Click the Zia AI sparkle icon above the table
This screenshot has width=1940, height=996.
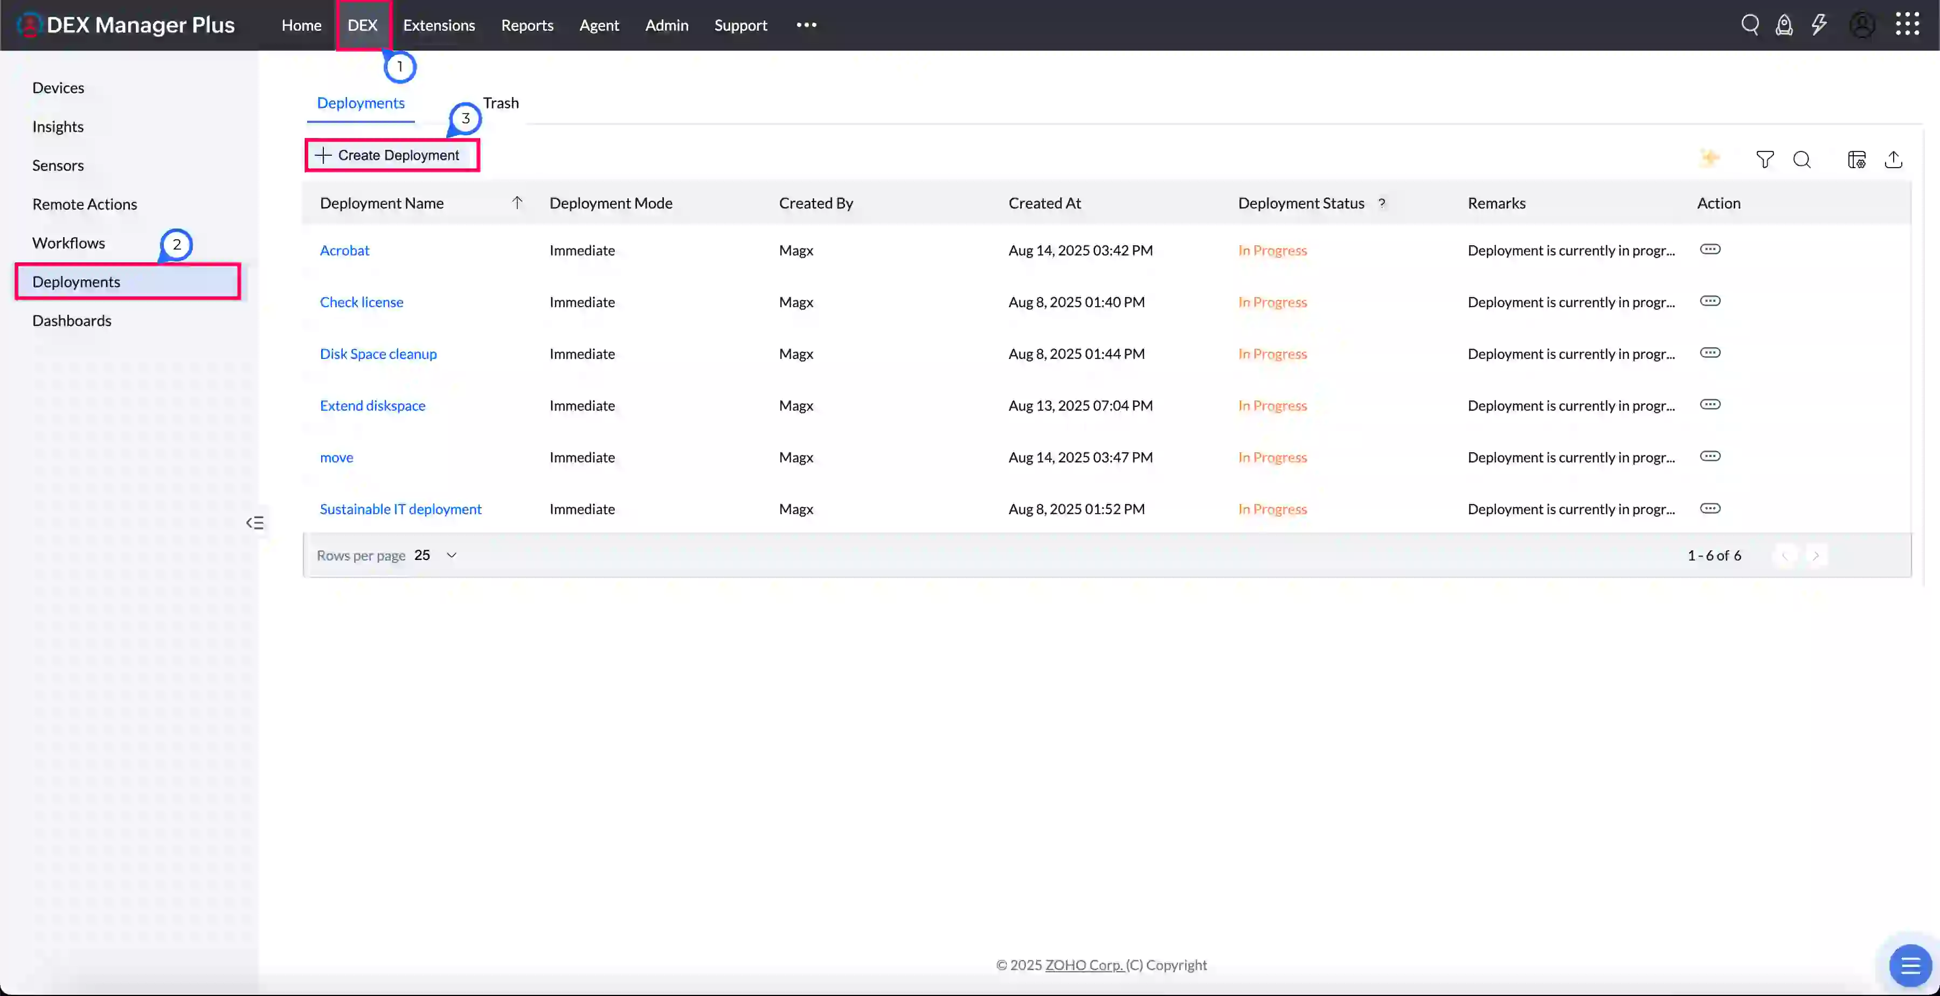[1709, 158]
